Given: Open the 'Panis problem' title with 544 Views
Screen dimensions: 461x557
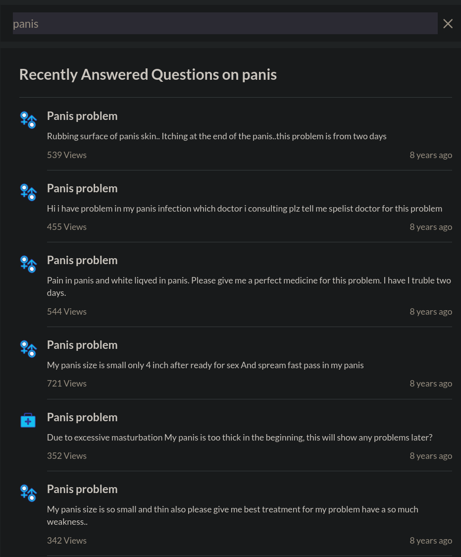Looking at the screenshot, I should (82, 260).
